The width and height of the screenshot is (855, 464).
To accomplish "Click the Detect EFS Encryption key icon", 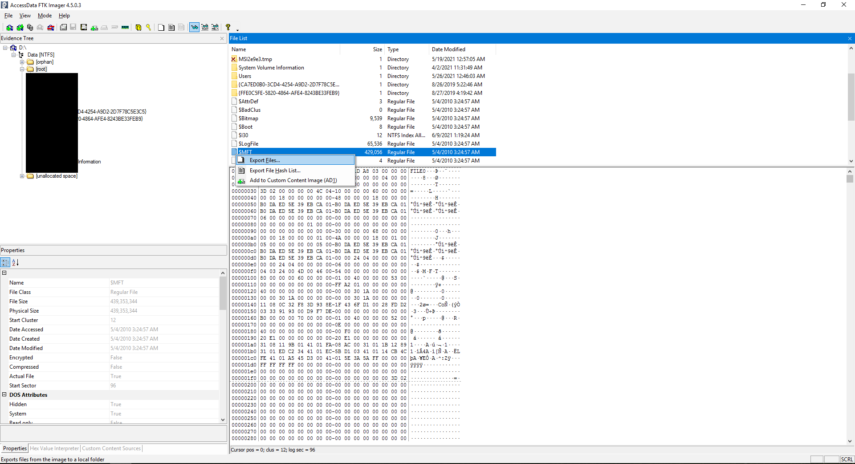I will coord(148,28).
